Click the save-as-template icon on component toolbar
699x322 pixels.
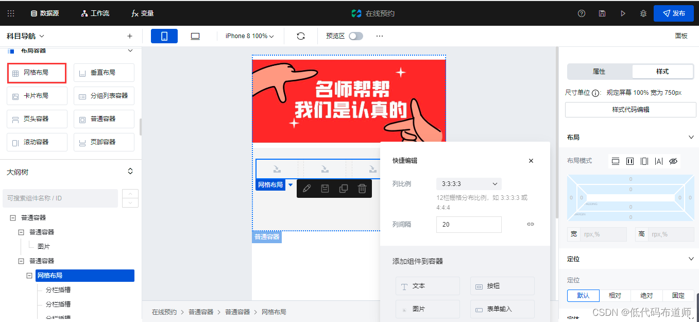pyautogui.click(x=325, y=189)
